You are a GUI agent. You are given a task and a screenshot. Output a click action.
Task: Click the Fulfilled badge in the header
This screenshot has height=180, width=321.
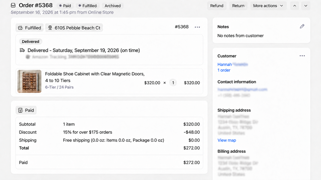87,6
